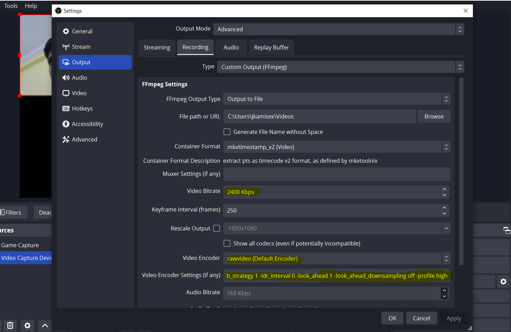Open the Audio settings section
The height and width of the screenshot is (332, 511).
coord(79,78)
